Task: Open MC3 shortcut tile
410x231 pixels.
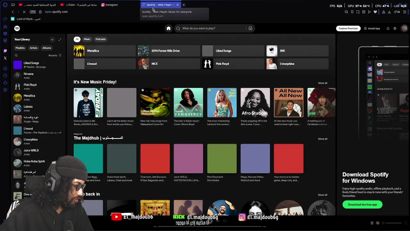Action: pos(169,64)
